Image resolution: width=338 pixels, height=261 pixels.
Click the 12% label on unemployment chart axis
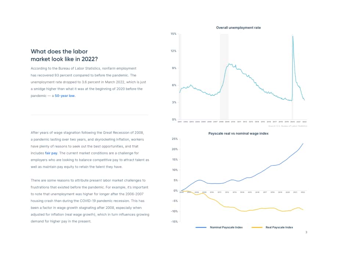tap(173, 51)
